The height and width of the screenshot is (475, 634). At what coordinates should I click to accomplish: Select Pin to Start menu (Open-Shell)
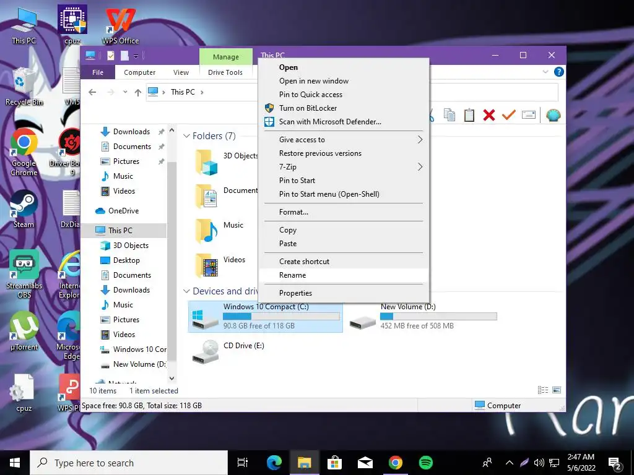[x=343, y=194]
